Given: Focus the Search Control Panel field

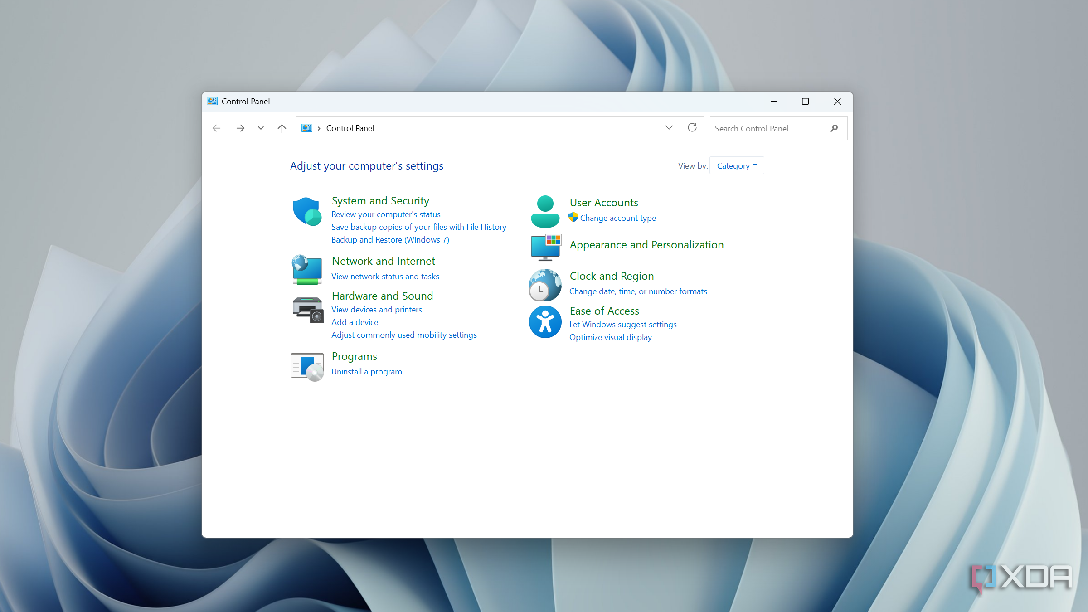Looking at the screenshot, I should [x=778, y=128].
